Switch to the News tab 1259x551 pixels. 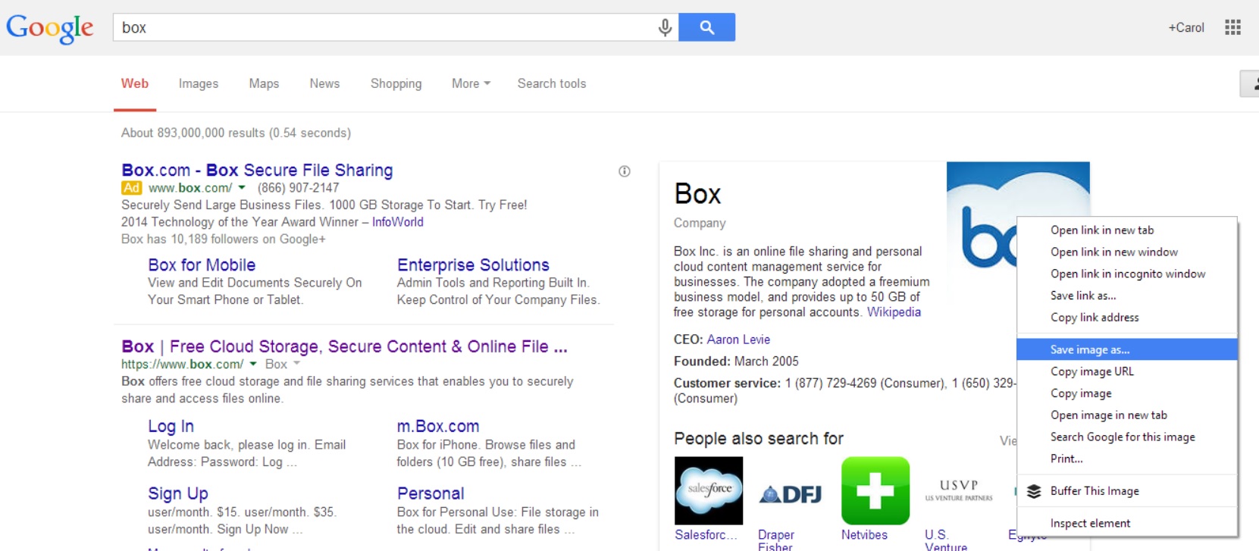(324, 83)
